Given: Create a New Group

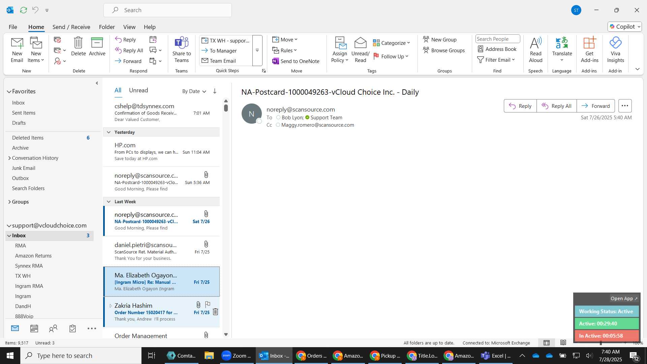Looking at the screenshot, I should 440,39.
